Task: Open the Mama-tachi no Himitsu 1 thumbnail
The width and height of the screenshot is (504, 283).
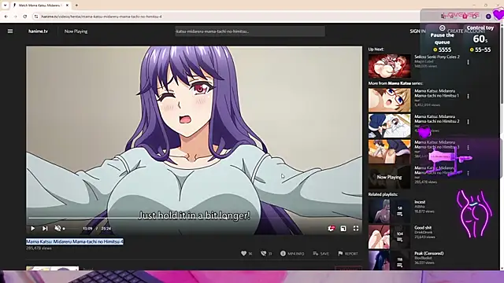Action: [389, 101]
